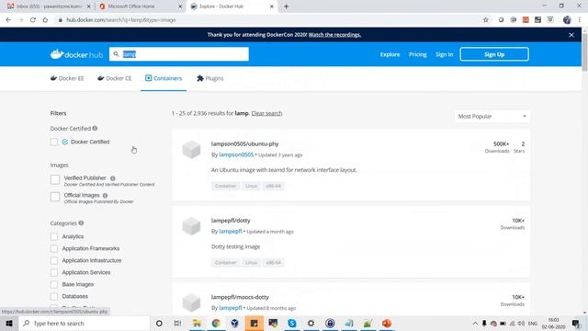
Task: Check the Application Infrastructure category
Action: (x=54, y=260)
